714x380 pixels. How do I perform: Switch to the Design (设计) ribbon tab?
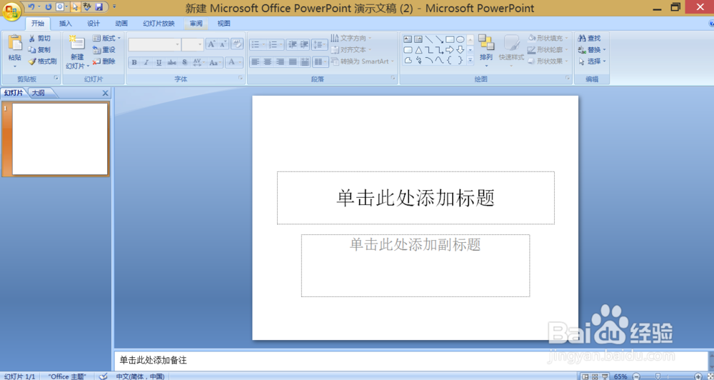click(x=94, y=24)
